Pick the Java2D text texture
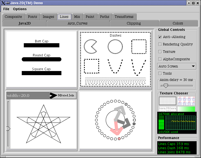 click(x=167, y=109)
